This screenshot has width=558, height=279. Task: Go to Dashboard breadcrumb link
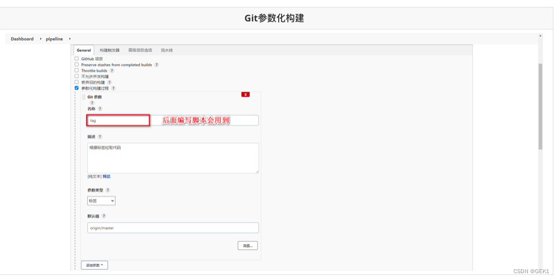[x=22, y=39]
